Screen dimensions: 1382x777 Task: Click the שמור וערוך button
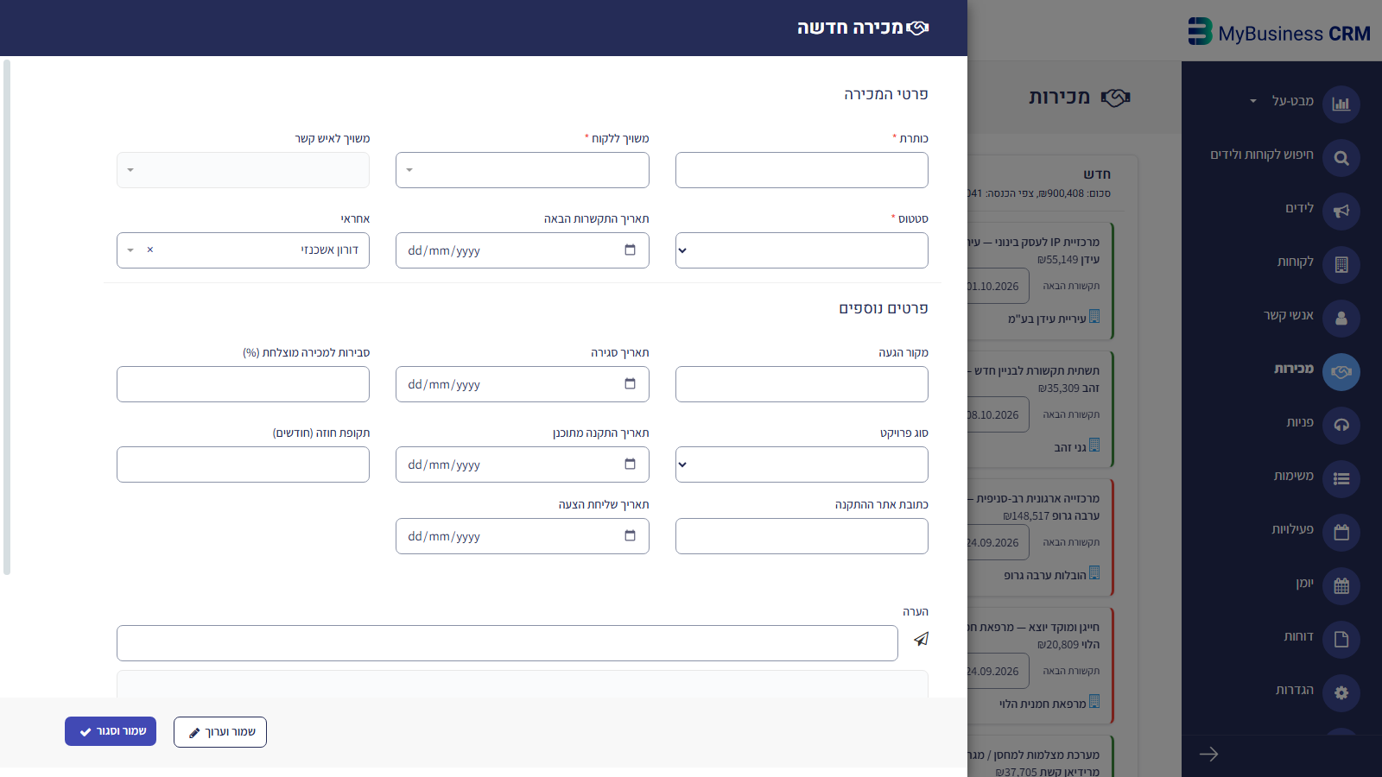pyautogui.click(x=220, y=732)
